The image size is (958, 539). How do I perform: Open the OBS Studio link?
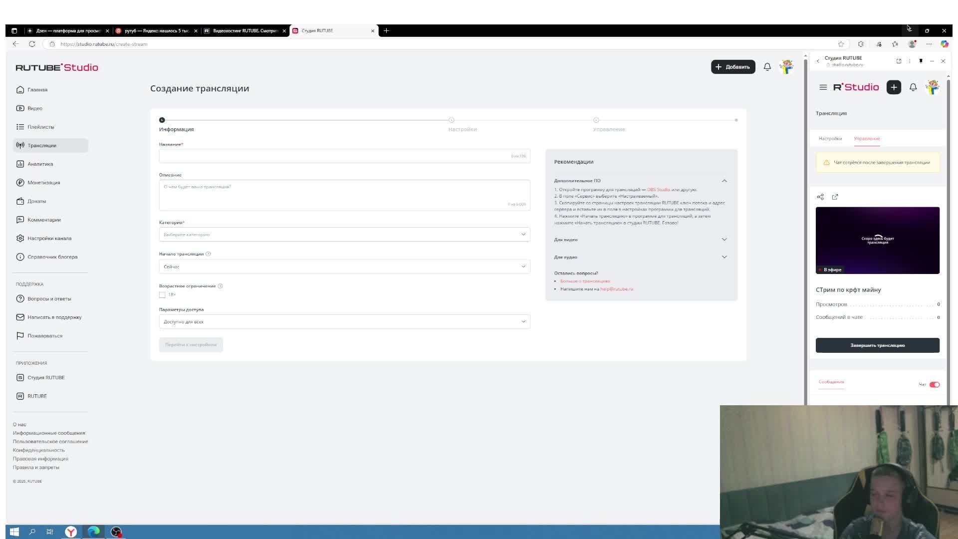coord(658,190)
